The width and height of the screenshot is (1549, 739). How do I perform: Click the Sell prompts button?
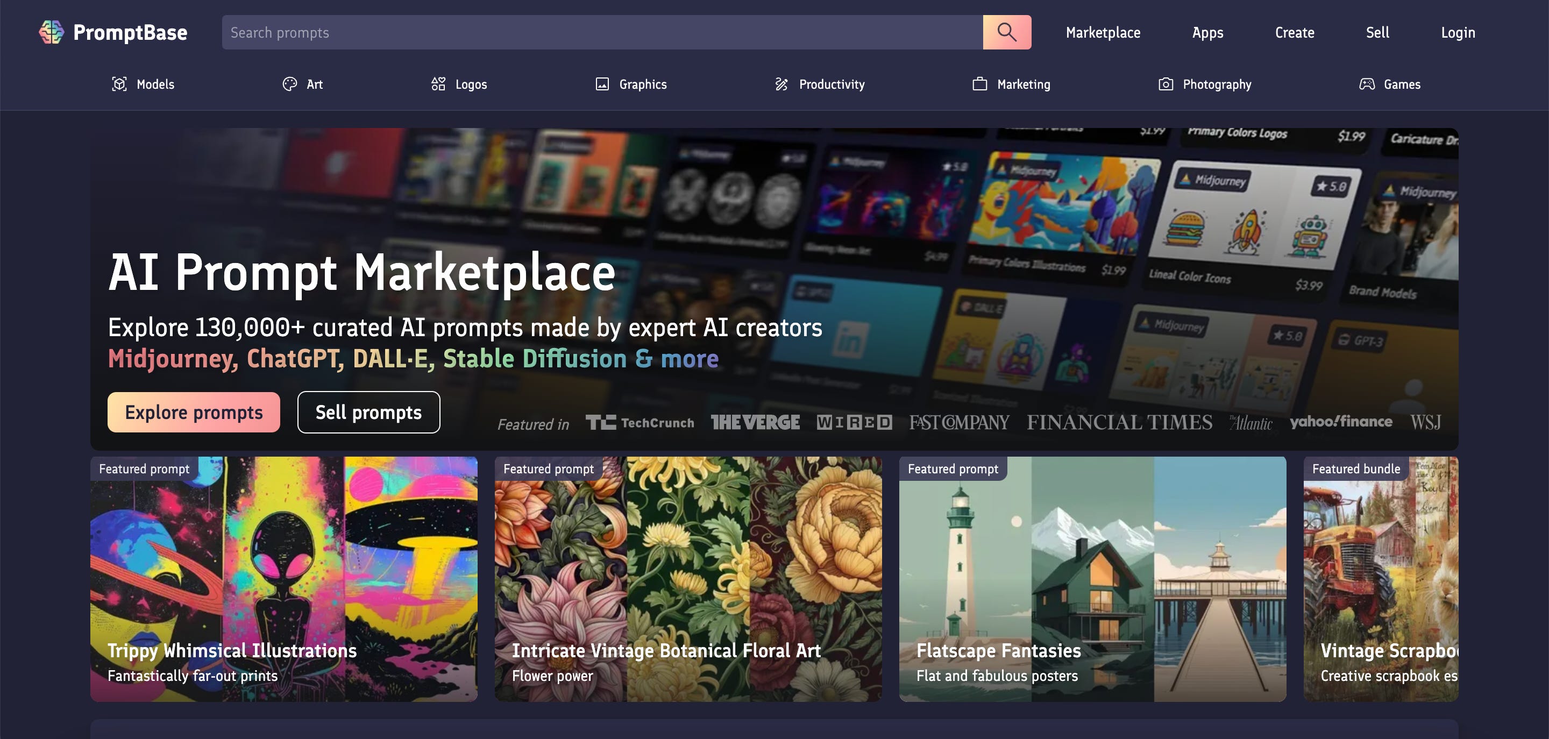pyautogui.click(x=368, y=412)
